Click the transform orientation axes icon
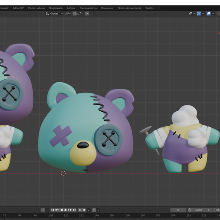The image size is (220, 220). (x=47, y=14)
